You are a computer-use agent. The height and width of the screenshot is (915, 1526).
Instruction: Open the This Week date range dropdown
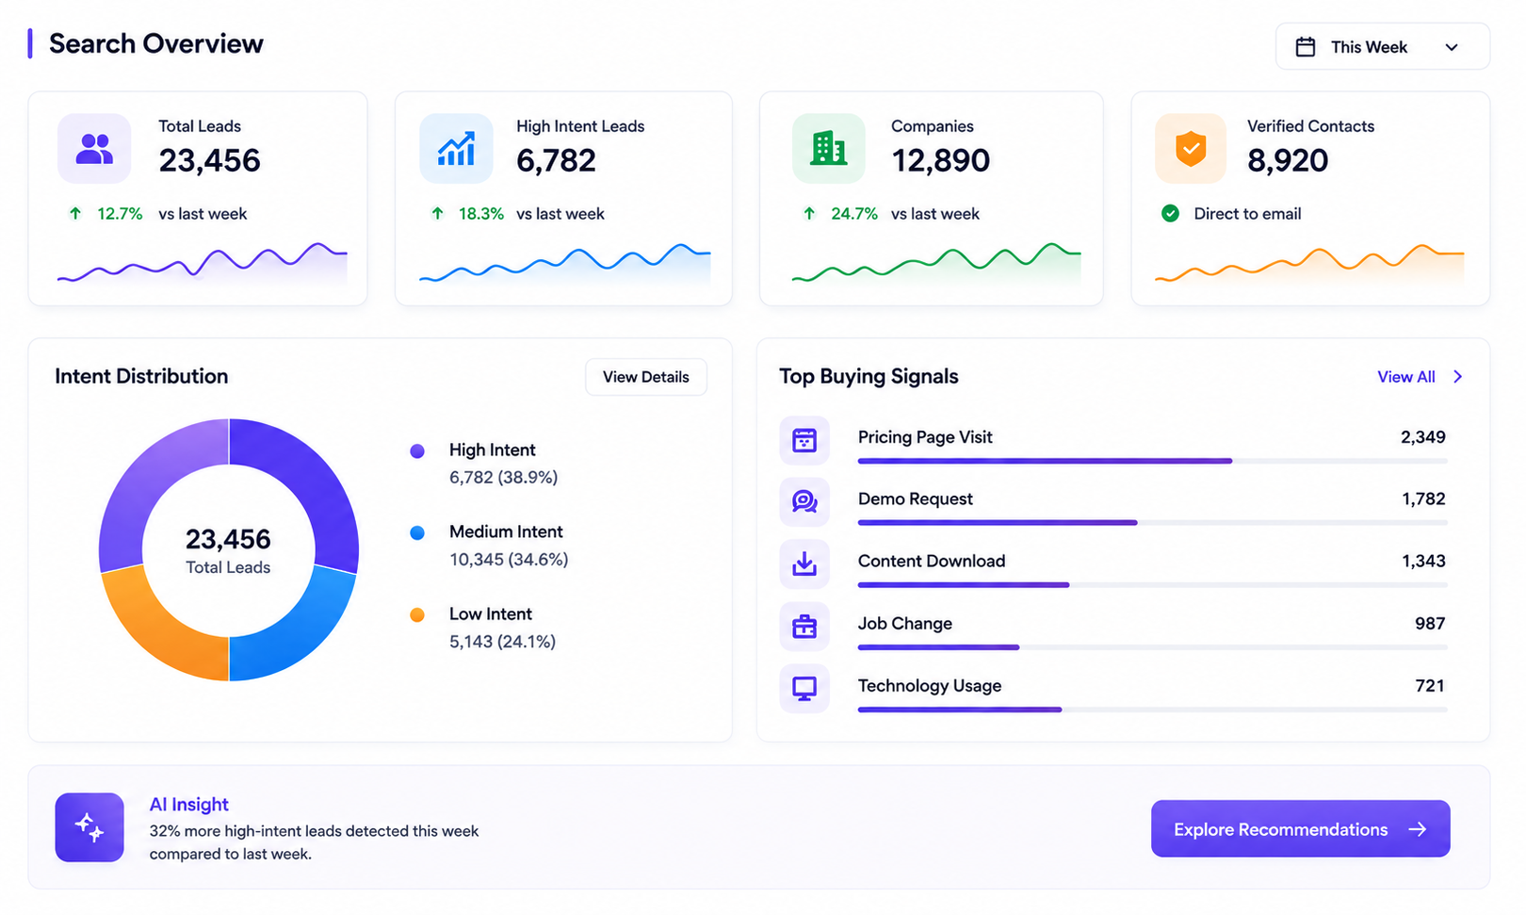(x=1382, y=47)
